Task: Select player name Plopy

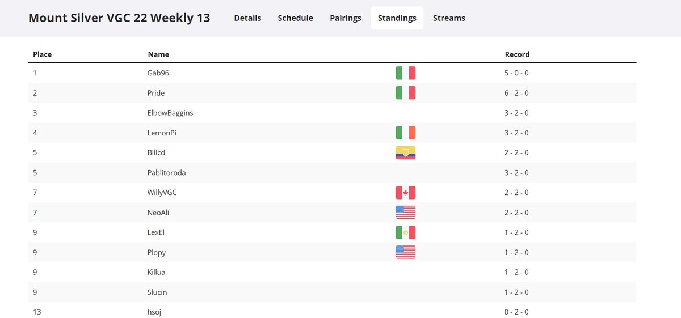Action: click(157, 252)
